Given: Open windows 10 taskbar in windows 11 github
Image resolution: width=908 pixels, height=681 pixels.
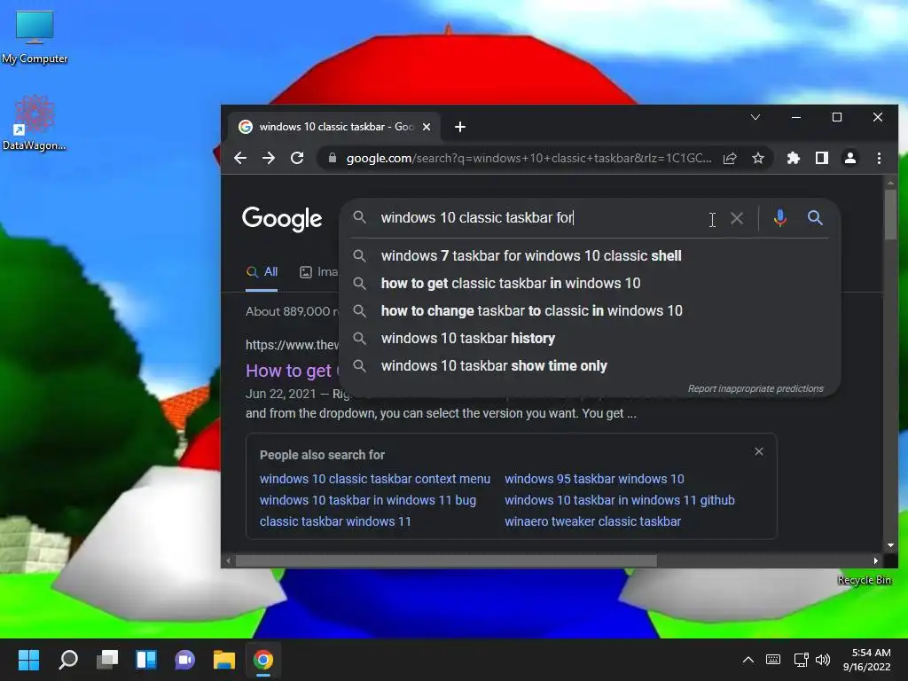Looking at the screenshot, I should point(620,500).
